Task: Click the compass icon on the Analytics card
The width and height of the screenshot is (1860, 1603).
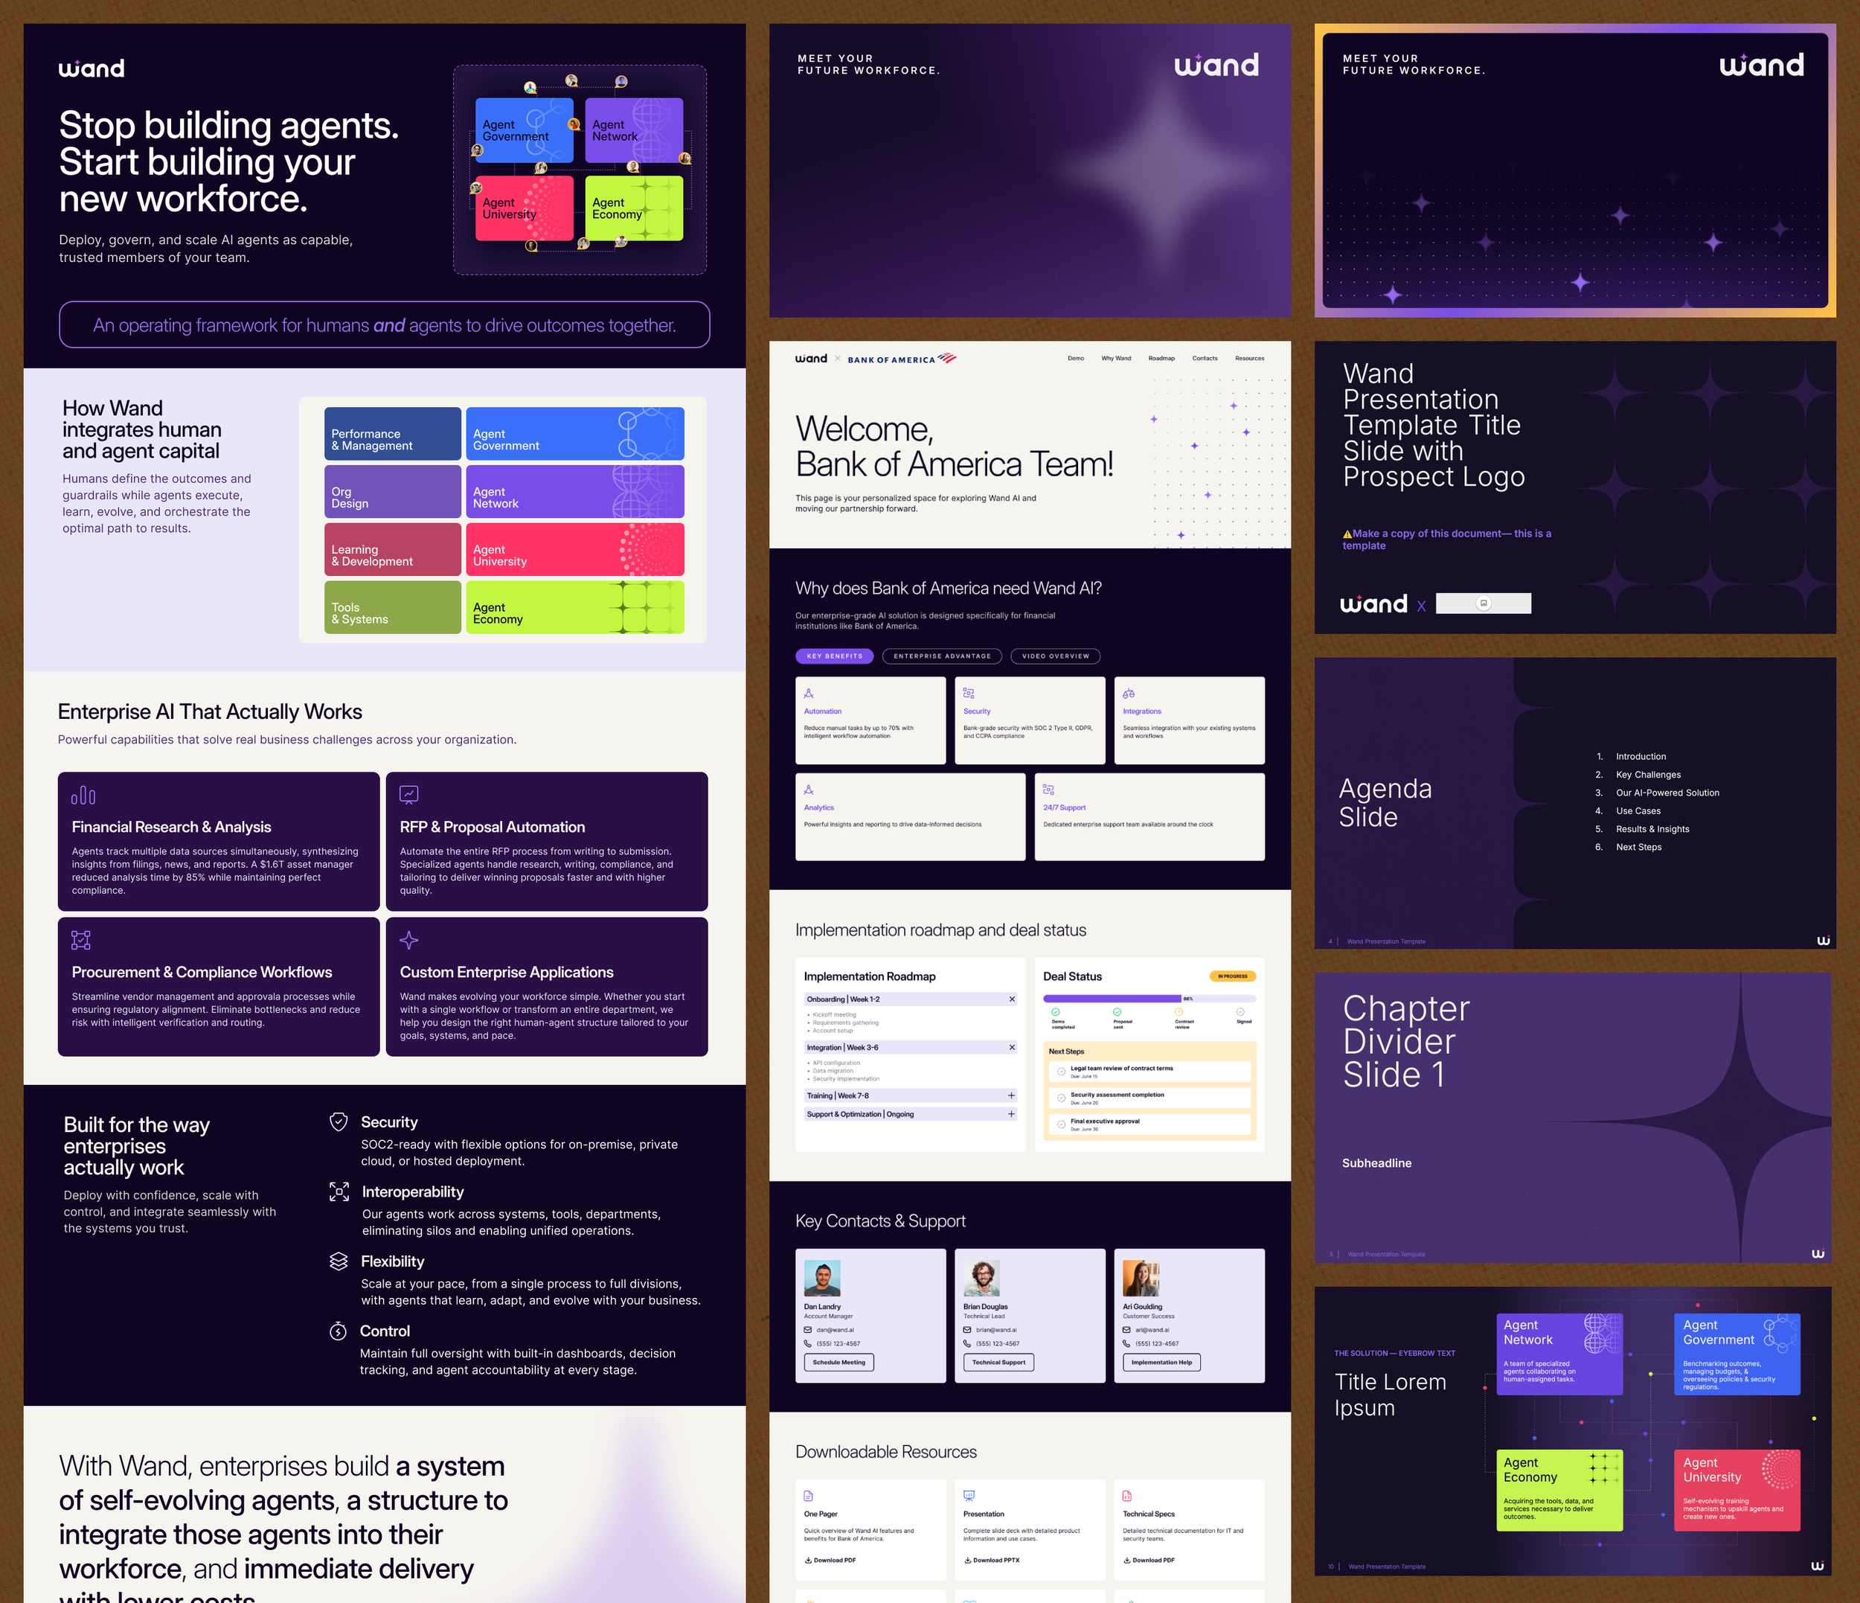Action: [809, 790]
